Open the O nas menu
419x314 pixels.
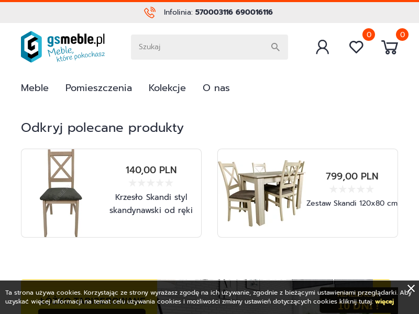coord(216,88)
